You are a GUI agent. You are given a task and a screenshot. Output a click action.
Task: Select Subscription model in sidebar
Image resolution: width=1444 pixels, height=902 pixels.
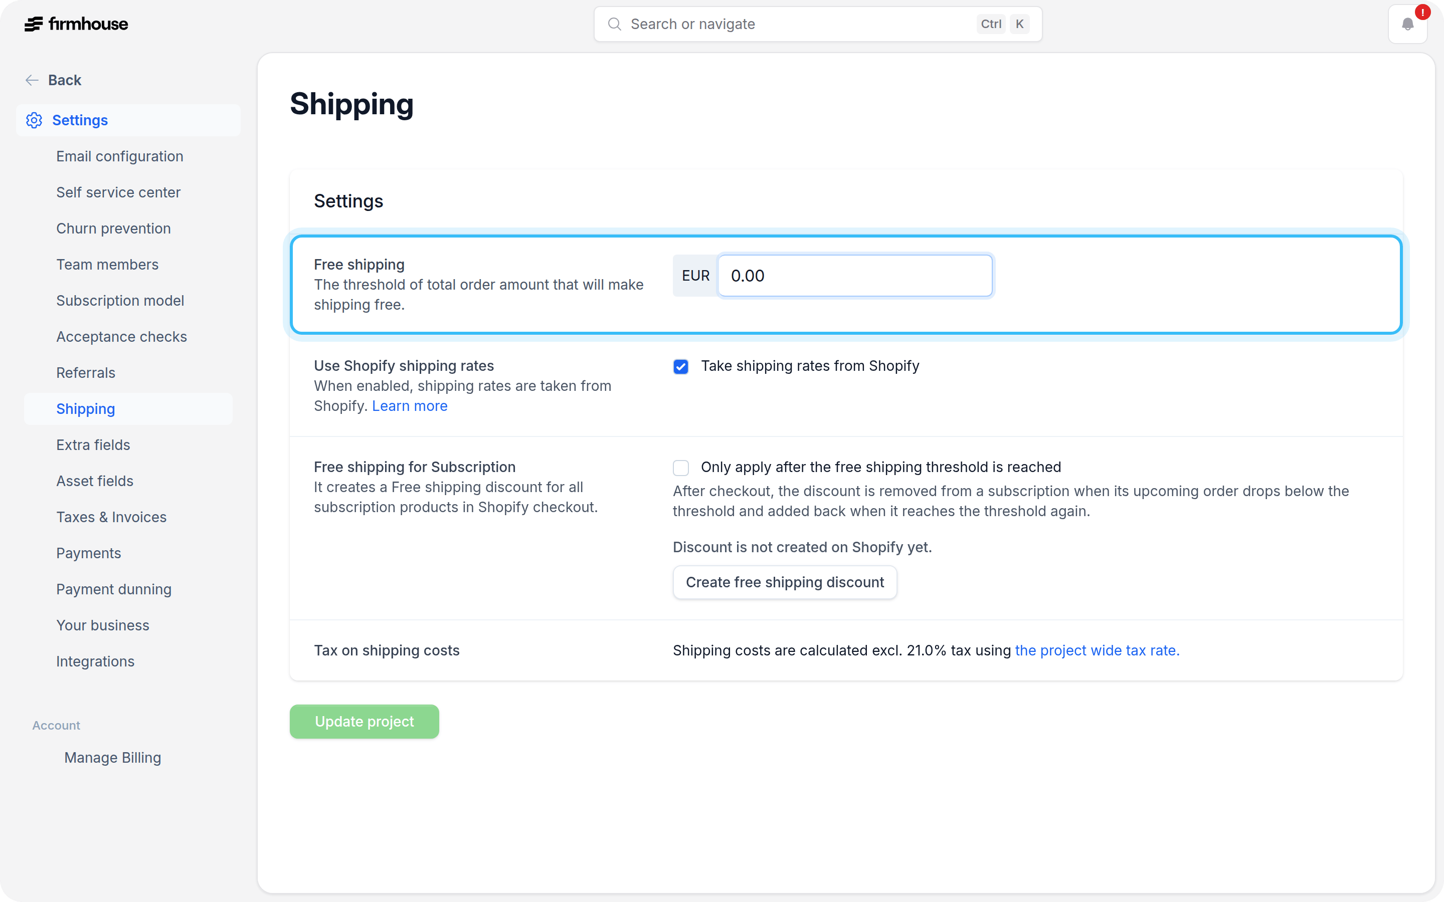pos(120,301)
